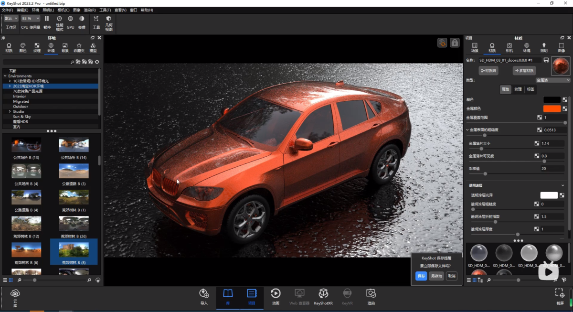Viewport: 573px width, 312px height.
Task: Toggle texture icon beside 金属颜色
Action: (x=565, y=109)
